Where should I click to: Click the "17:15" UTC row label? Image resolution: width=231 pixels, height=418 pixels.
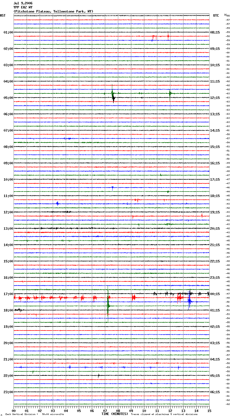pos(215,180)
